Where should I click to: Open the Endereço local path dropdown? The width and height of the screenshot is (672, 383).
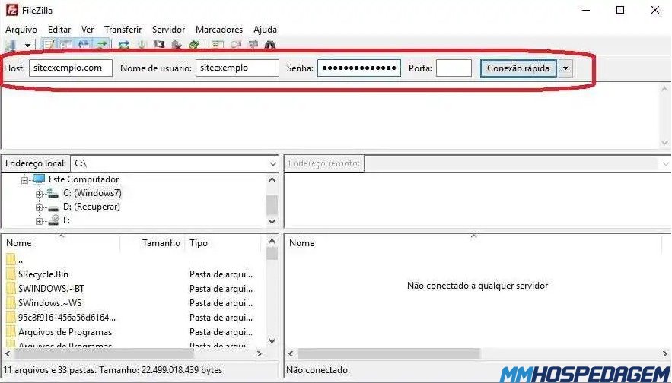(x=273, y=163)
